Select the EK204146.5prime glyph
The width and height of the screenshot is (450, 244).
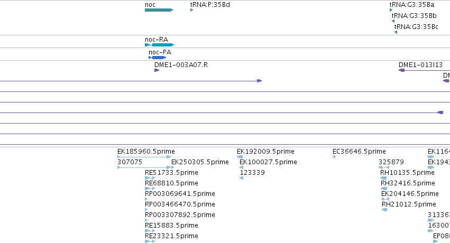point(385,199)
